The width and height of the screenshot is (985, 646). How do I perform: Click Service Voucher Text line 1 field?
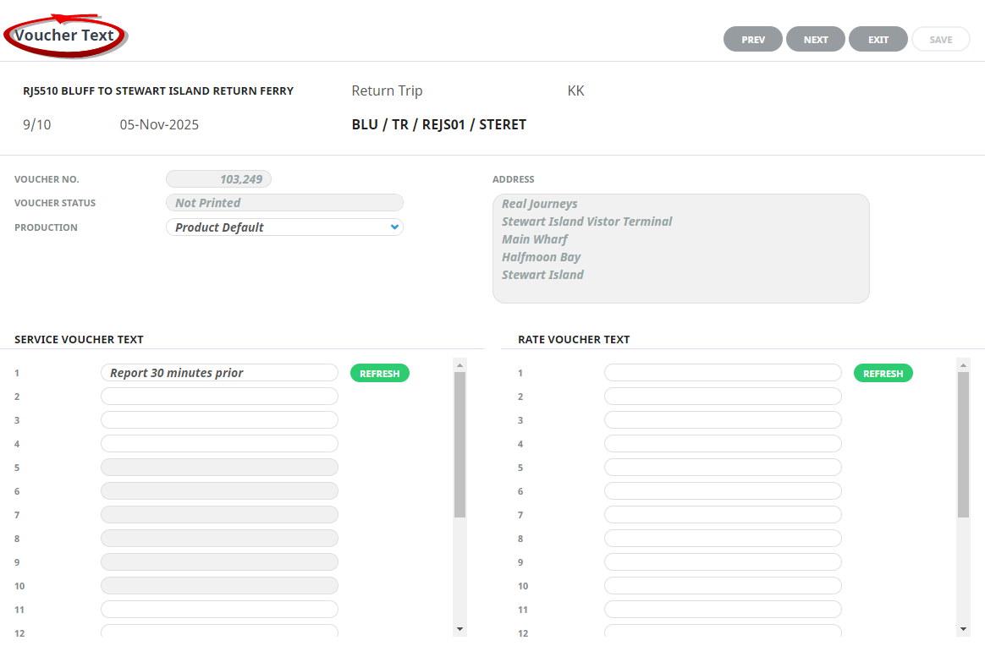point(219,373)
